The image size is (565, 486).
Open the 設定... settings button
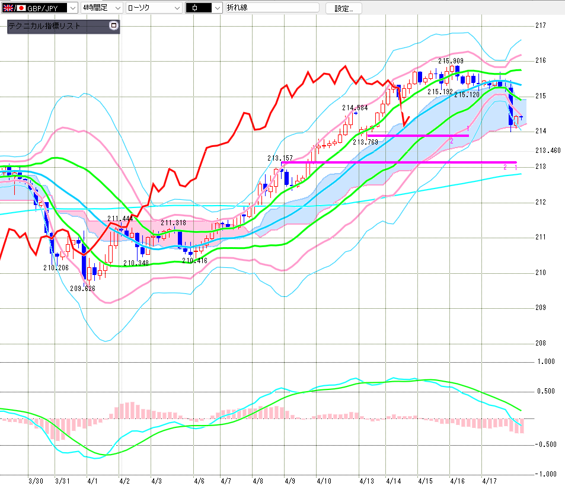347,8
